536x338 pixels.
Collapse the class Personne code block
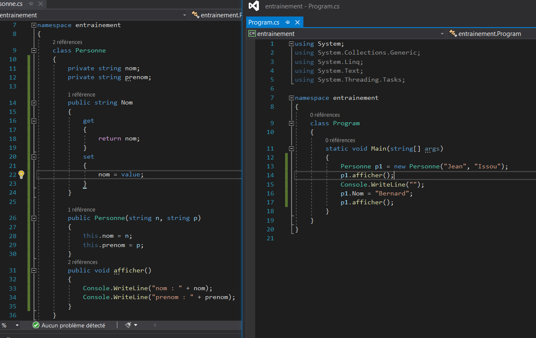click(33, 50)
